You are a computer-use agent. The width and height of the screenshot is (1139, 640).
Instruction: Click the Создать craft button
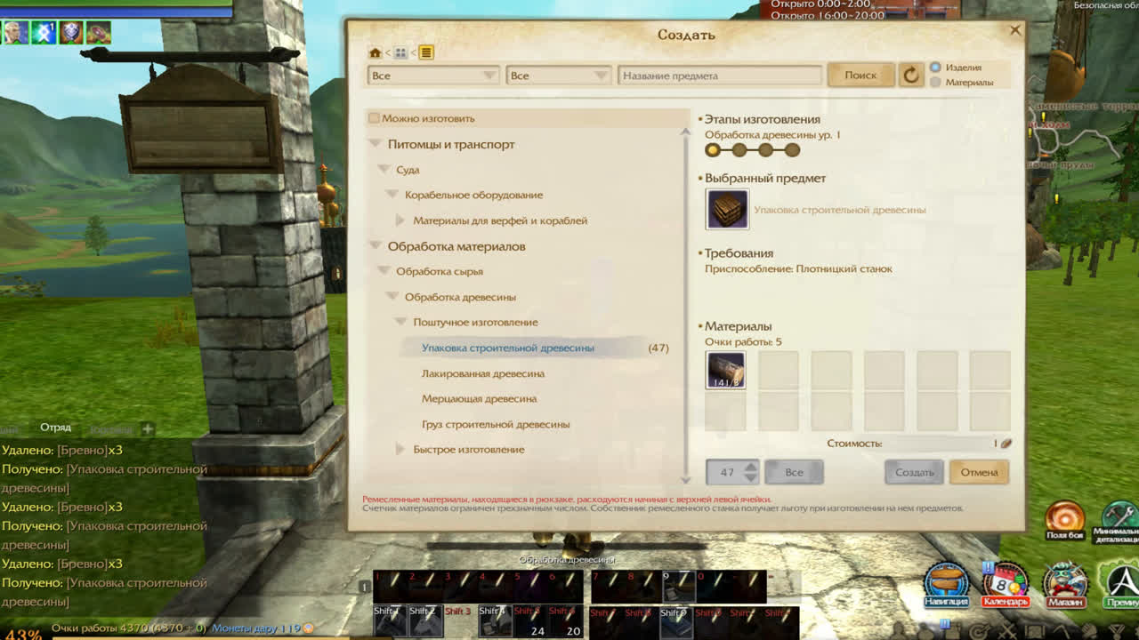pos(914,472)
